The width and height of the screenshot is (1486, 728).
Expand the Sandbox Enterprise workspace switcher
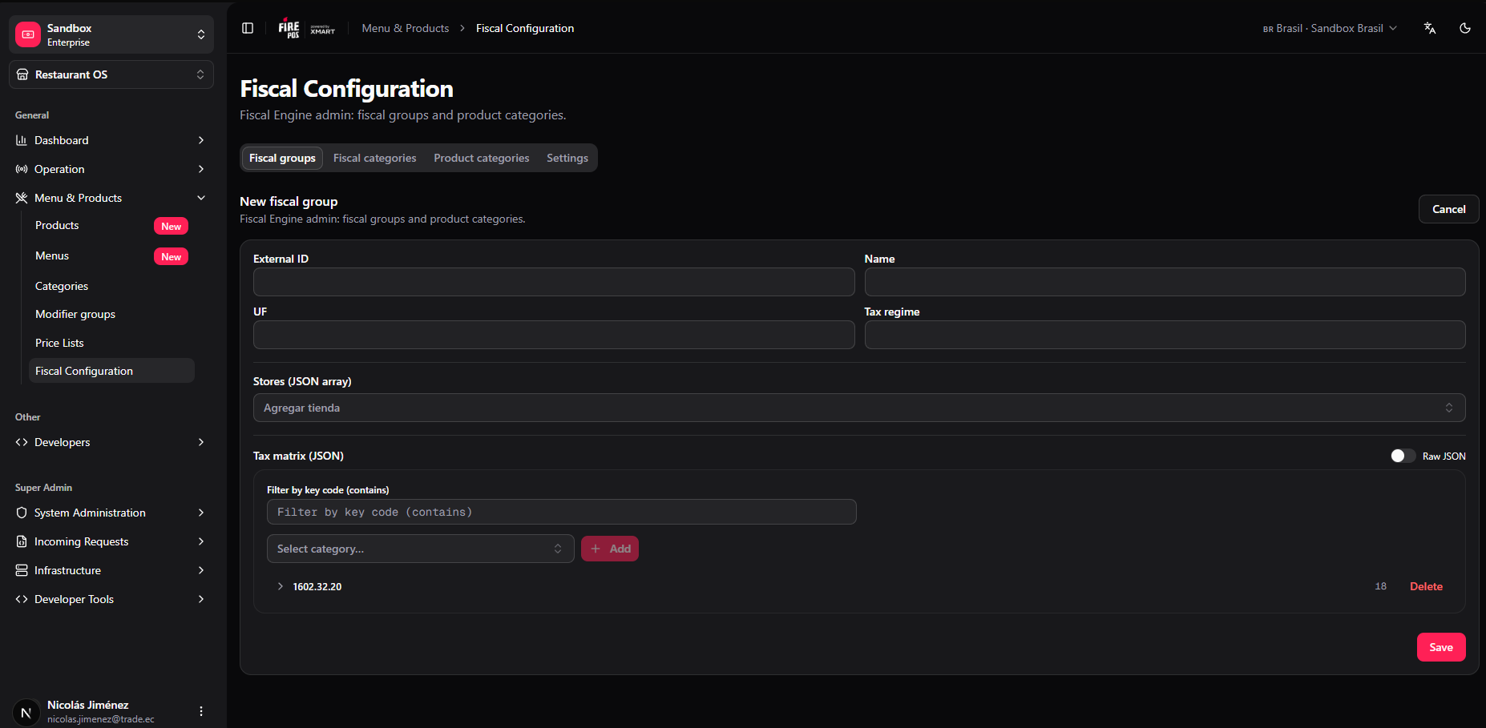tap(111, 34)
